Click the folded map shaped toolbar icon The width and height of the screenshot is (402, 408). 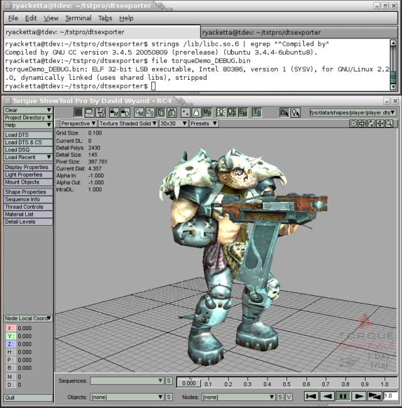coord(171,113)
